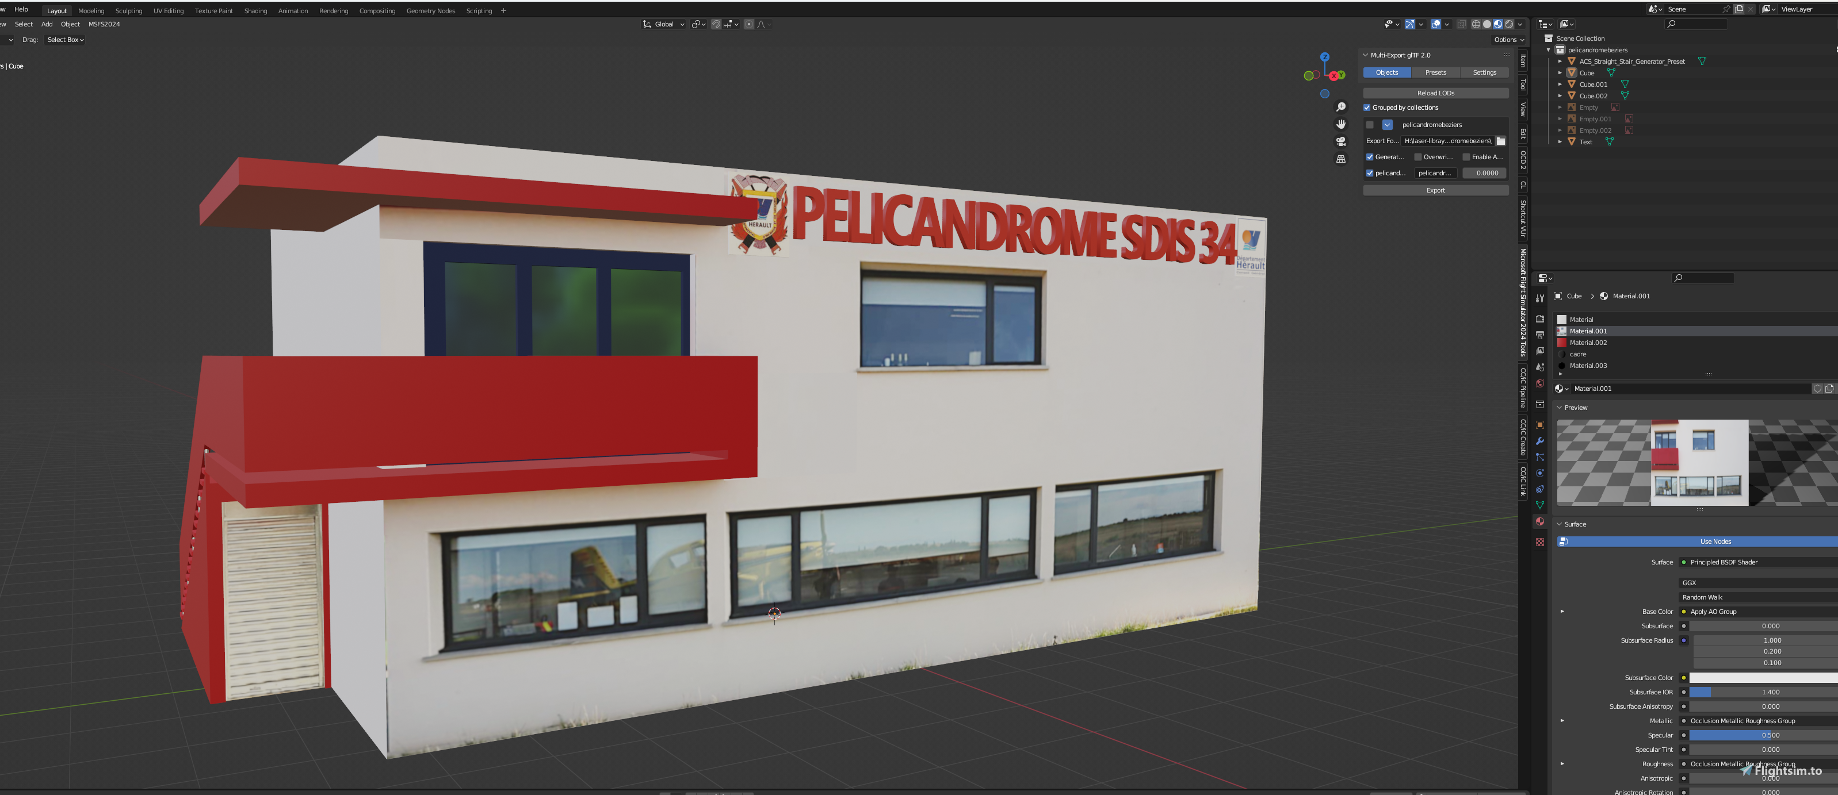This screenshot has height=795, width=1838.
Task: Enable the Overwri... checkbox
Action: coord(1417,157)
